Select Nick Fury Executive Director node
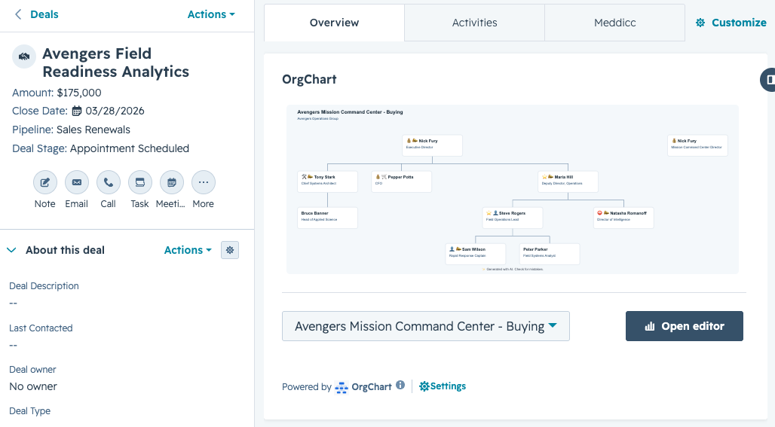Image resolution: width=775 pixels, height=427 pixels. coord(433,145)
